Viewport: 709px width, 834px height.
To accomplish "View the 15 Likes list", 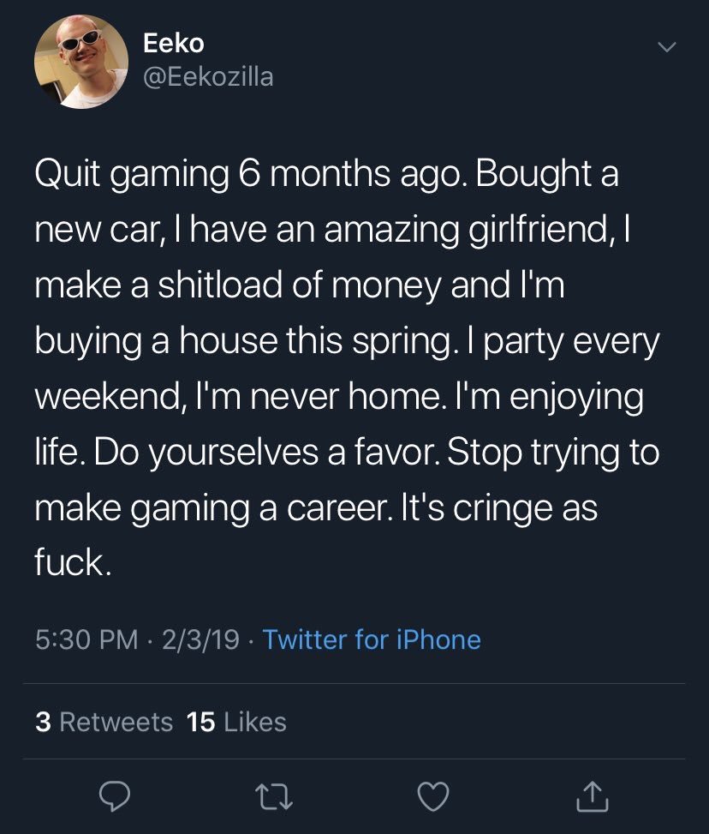I will coord(236,722).
